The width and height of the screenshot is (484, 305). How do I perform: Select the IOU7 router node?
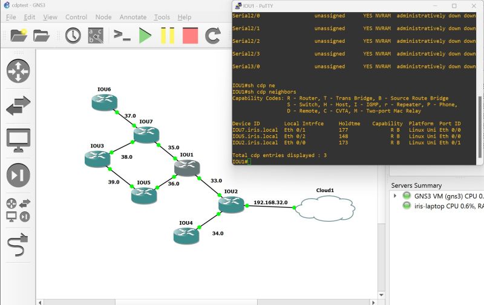click(146, 135)
